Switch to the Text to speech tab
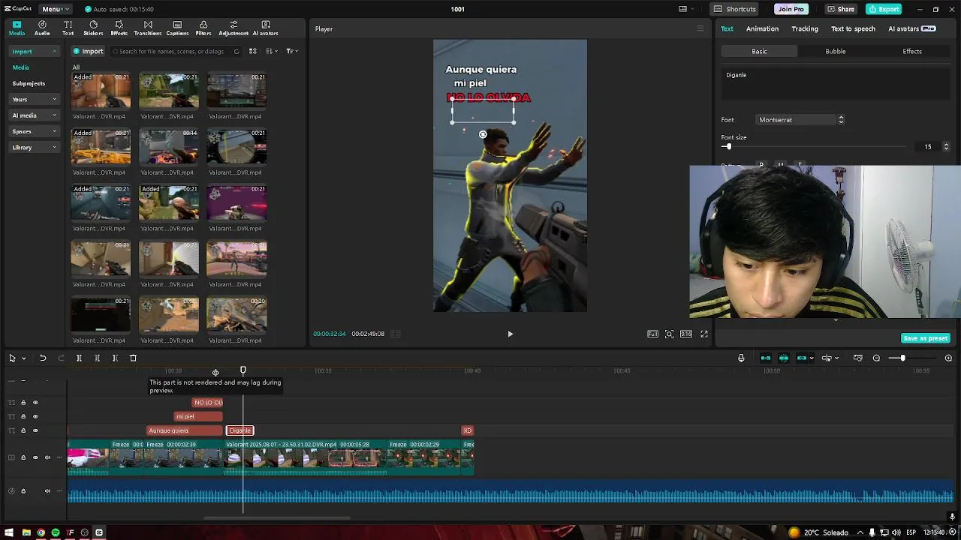Image resolution: width=961 pixels, height=540 pixels. point(853,28)
